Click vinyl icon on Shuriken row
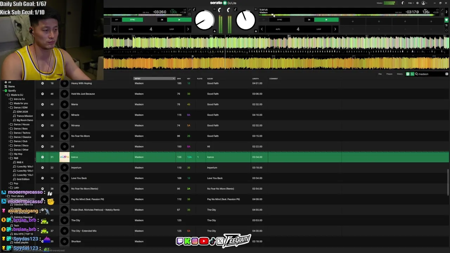Image resolution: width=450 pixels, height=253 pixels. coord(64,241)
